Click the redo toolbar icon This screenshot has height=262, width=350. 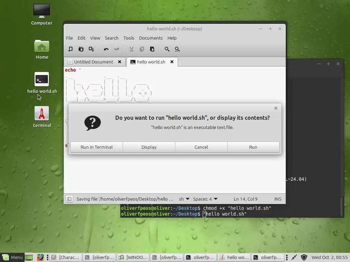tap(117, 49)
